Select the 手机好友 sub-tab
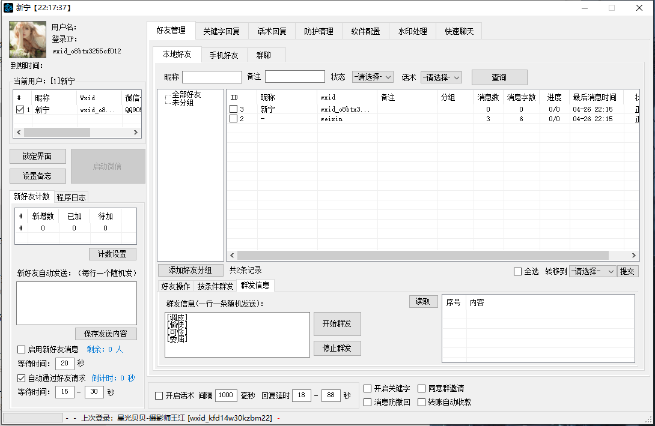655x426 pixels. 224,55
